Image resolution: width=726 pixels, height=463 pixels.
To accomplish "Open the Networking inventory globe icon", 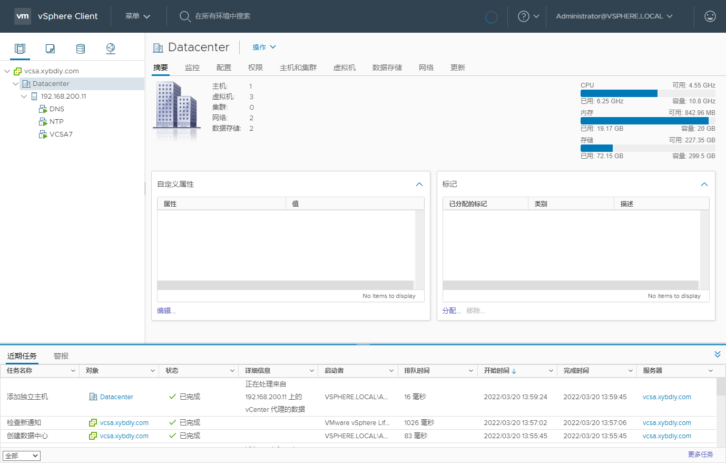I will click(x=110, y=48).
